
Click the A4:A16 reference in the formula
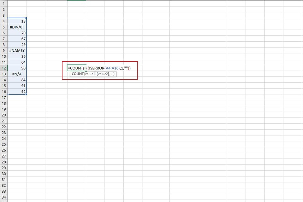pos(112,68)
